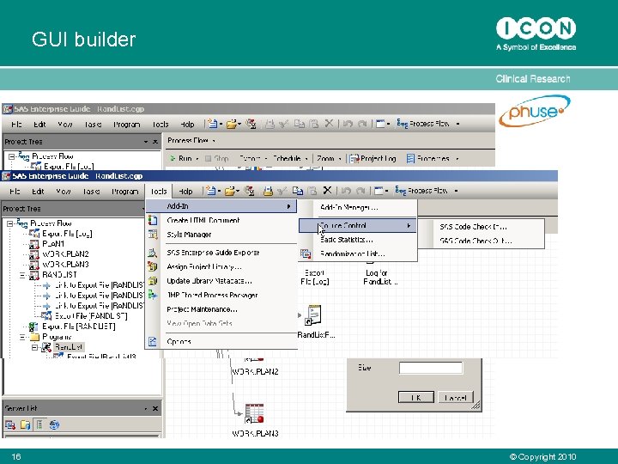Image resolution: width=618 pixels, height=464 pixels.
Task: Click the Cancel button in the dialog
Action: [456, 397]
